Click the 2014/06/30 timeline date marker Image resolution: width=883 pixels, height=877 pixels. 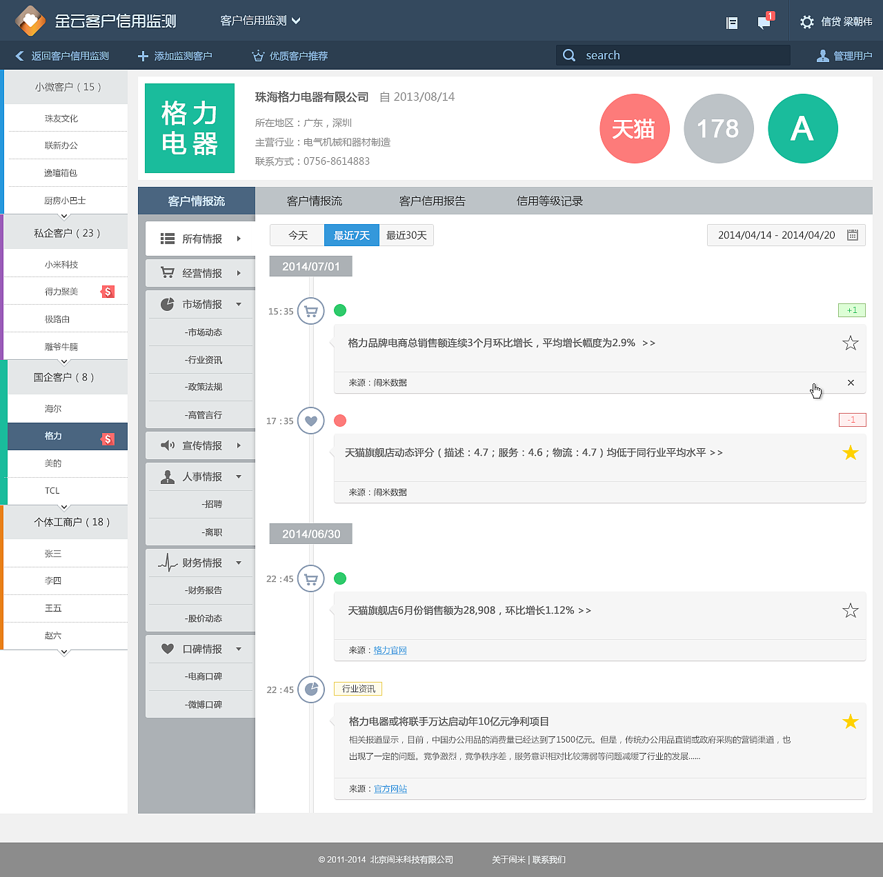pos(310,534)
